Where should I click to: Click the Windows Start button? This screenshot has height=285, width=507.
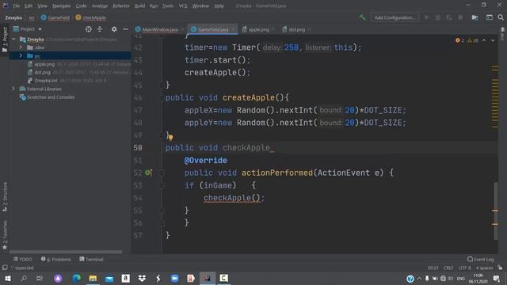(x=8, y=278)
